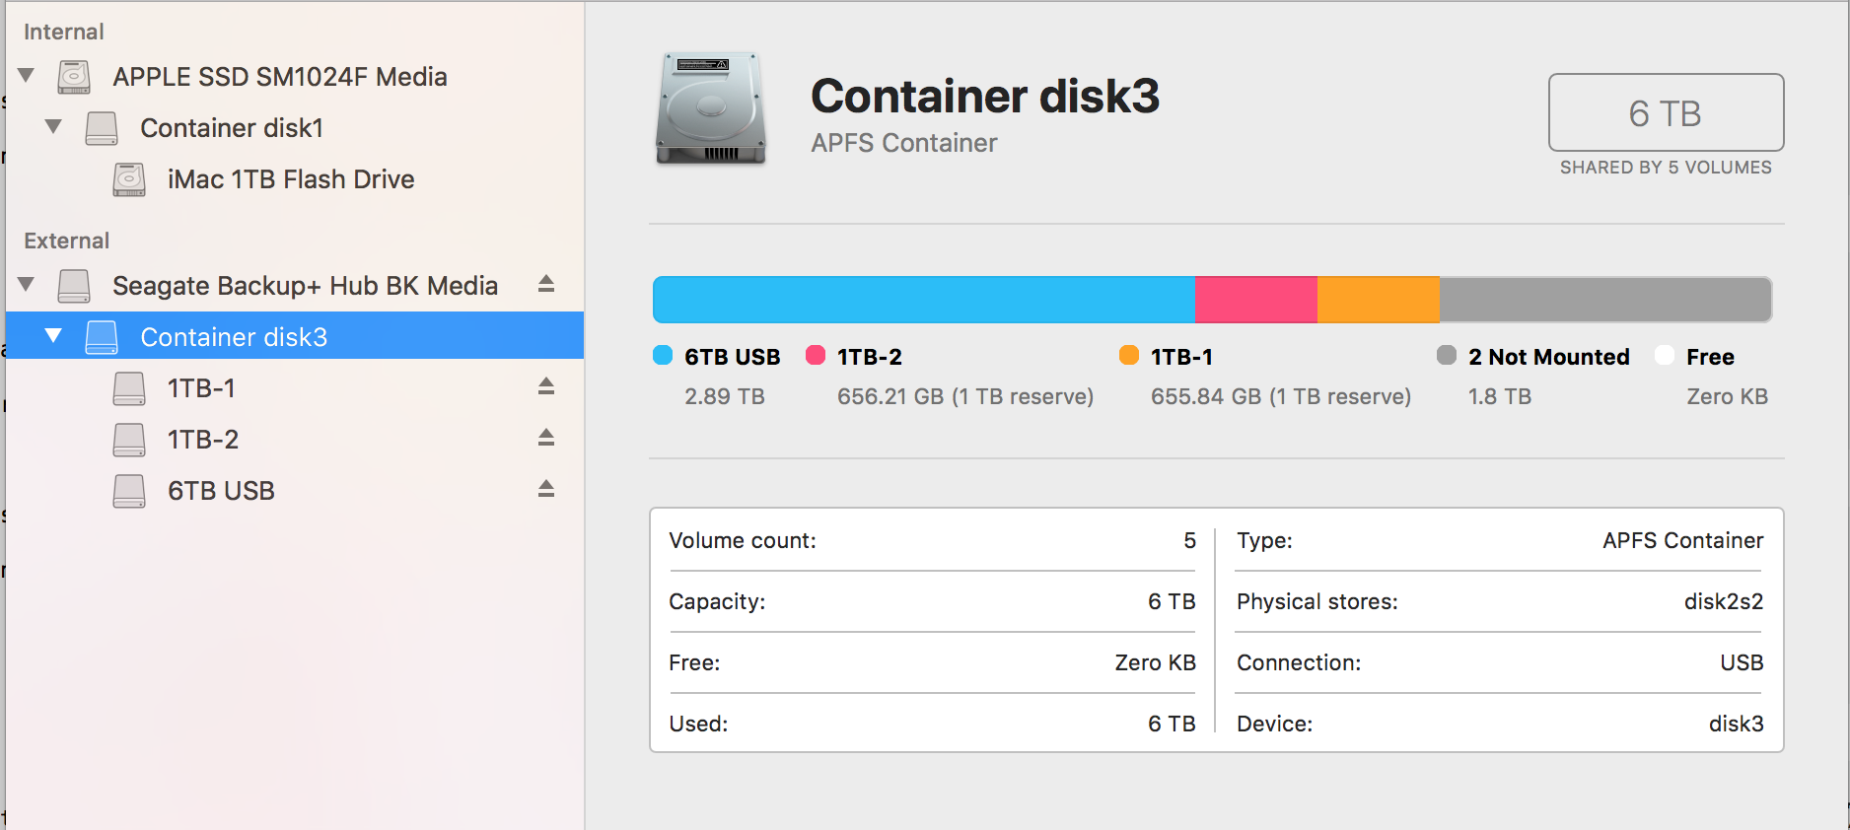This screenshot has width=1850, height=830.
Task: Select Container disk1 in the sidebar
Action: (232, 128)
